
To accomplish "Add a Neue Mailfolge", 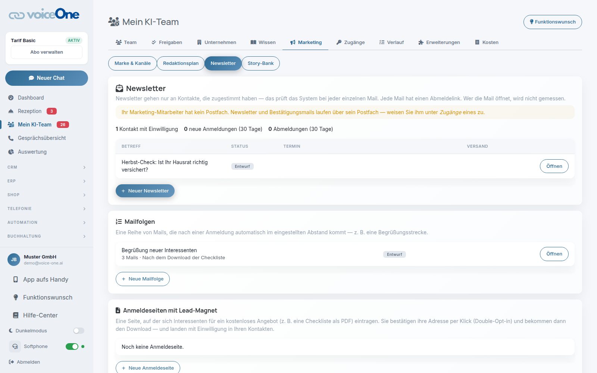I will click(143, 279).
